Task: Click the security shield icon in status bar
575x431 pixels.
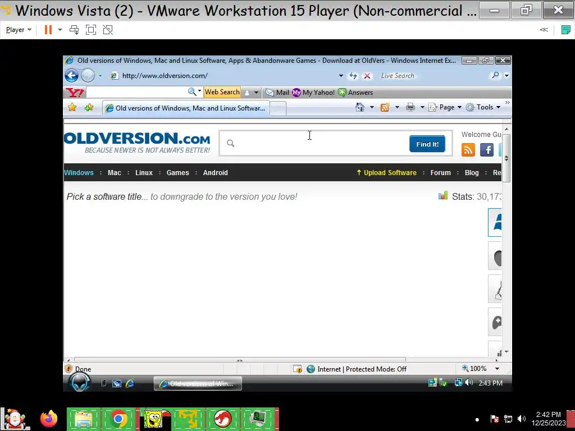Action: [68, 369]
